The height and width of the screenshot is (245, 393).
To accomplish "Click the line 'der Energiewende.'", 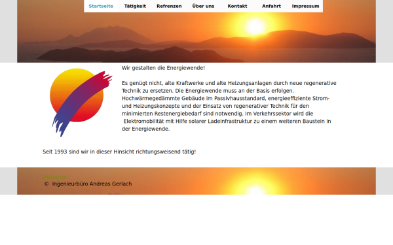I will coord(145,129).
